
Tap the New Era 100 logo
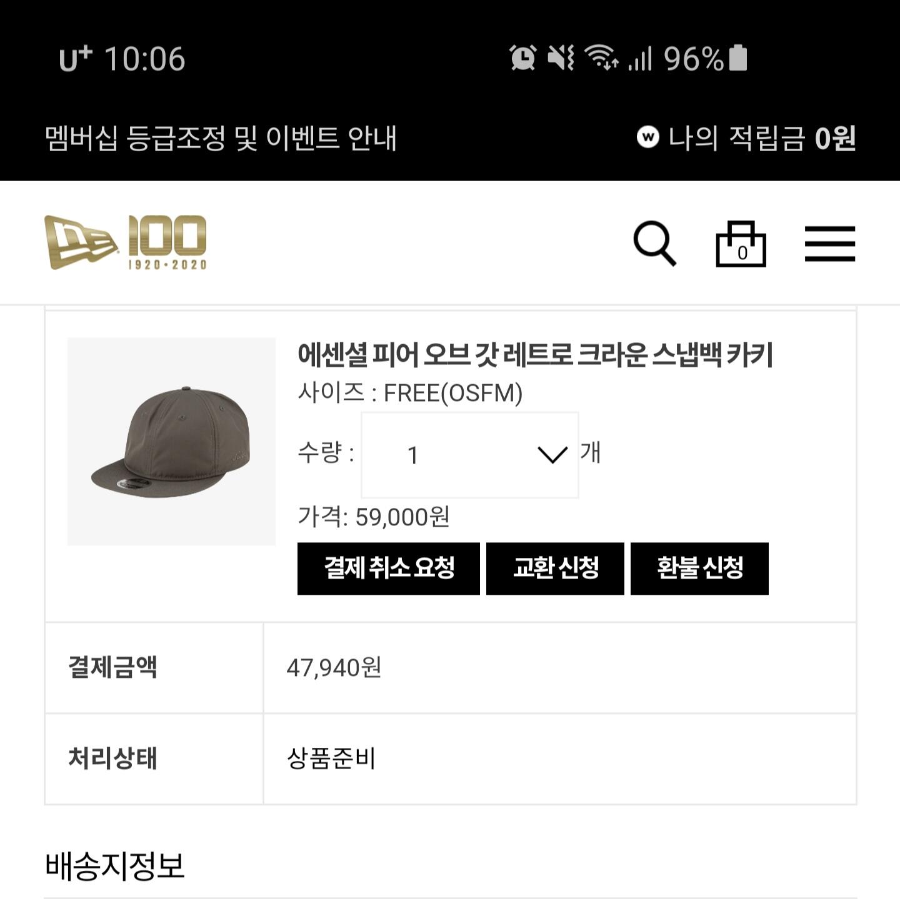point(126,242)
